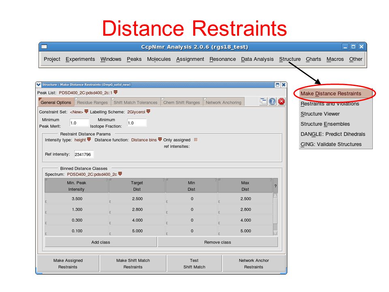Click the Min. Peak Intensity column header
Viewport: 389px width, 292px height.
[x=77, y=186]
